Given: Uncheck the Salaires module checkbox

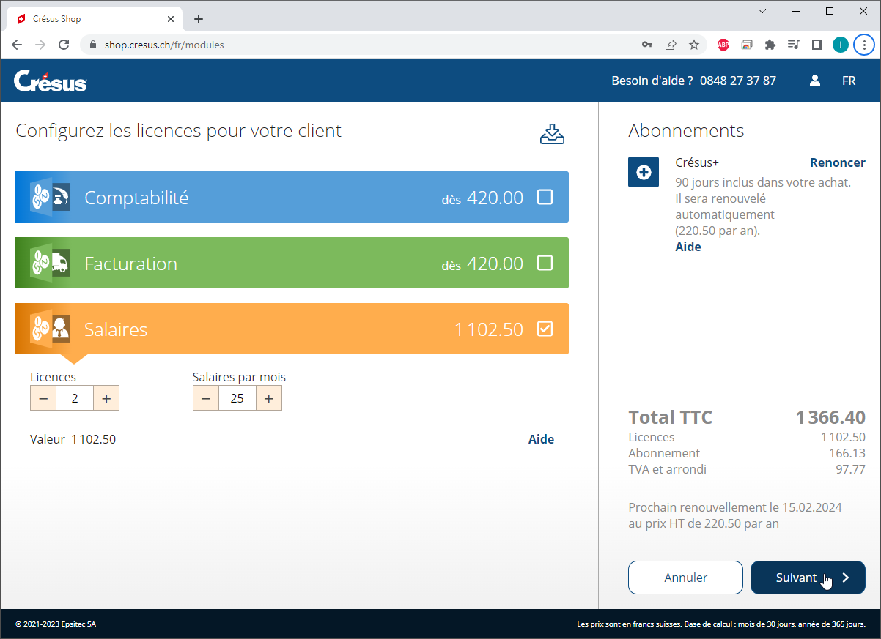Looking at the screenshot, I should [x=545, y=329].
